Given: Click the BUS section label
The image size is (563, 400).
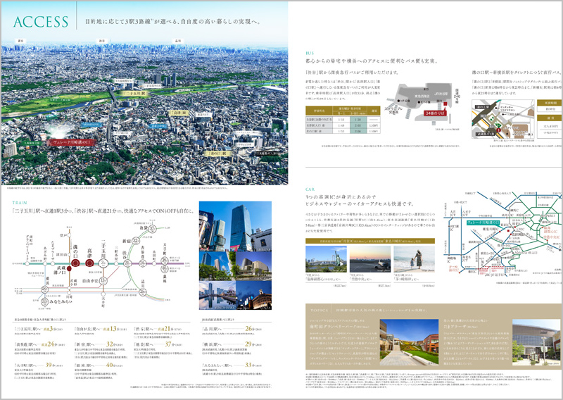Looking at the screenshot, I should [x=310, y=54].
